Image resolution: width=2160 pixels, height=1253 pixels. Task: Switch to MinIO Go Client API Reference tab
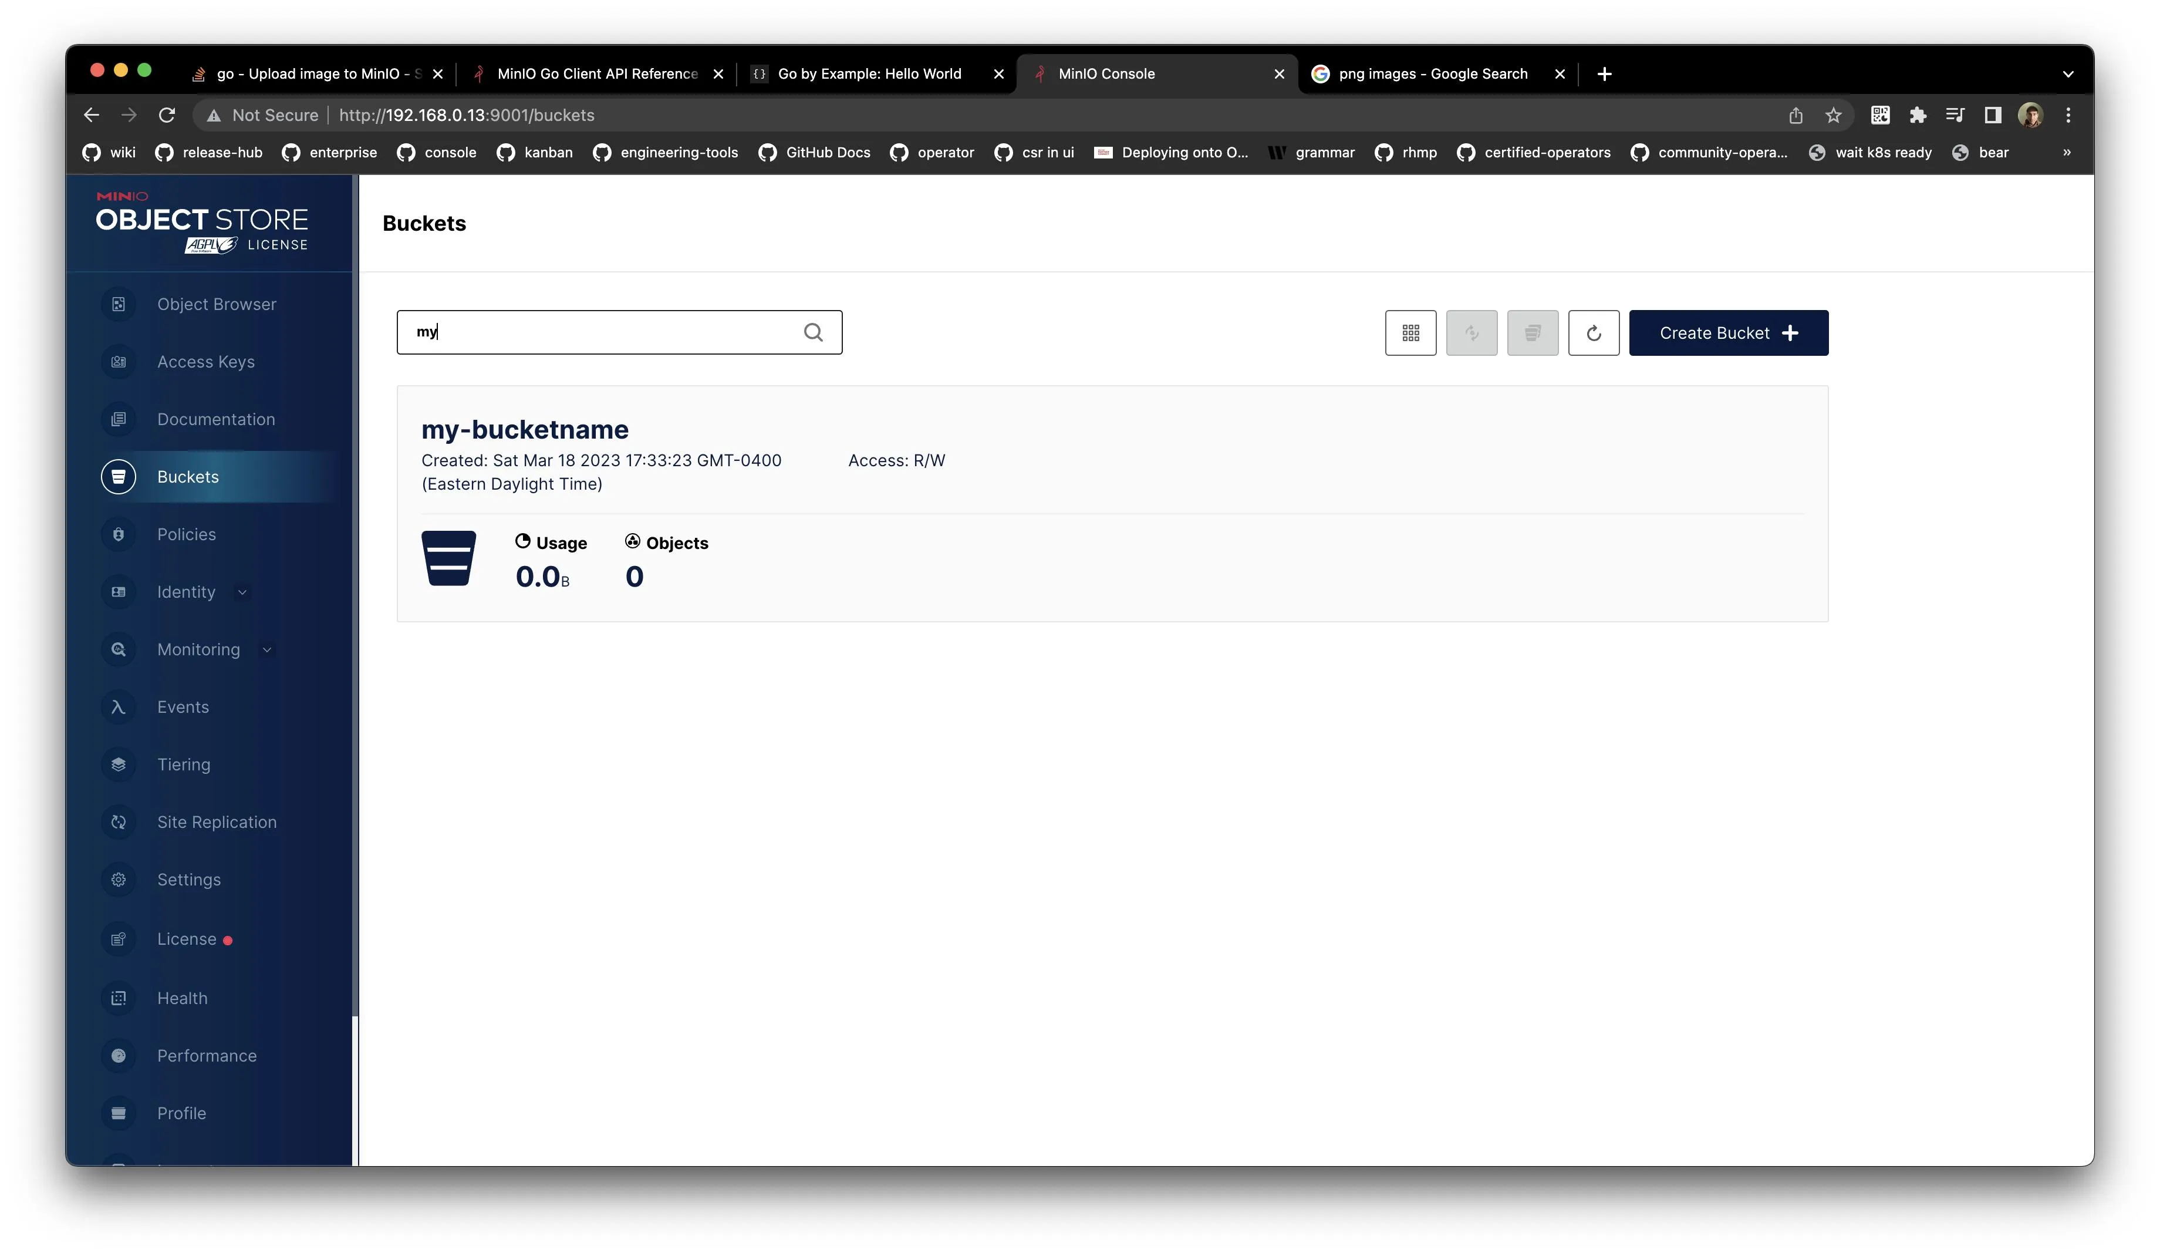coord(596,74)
